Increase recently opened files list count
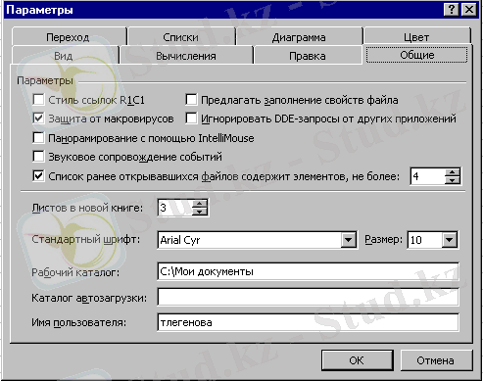Screen dimensions: 483x381 coord(453,172)
